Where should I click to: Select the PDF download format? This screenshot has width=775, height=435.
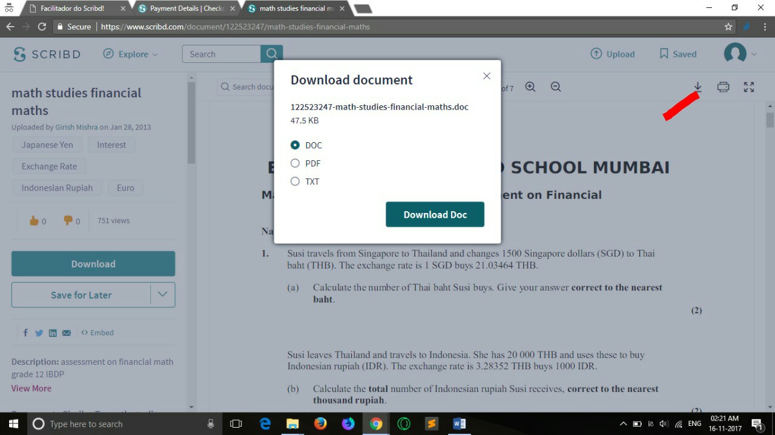pyautogui.click(x=295, y=163)
